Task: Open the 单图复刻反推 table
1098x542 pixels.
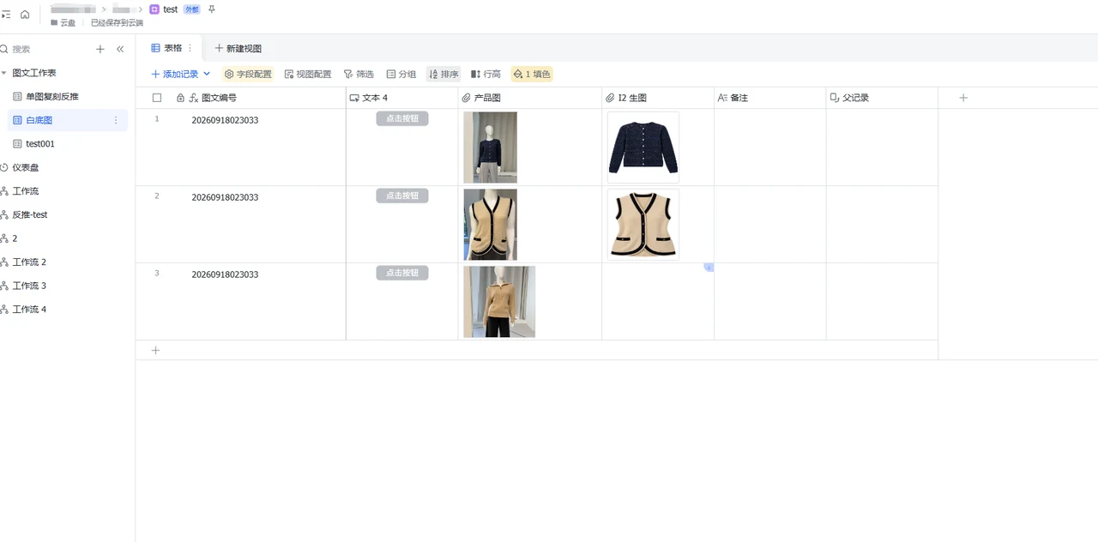Action: point(52,97)
